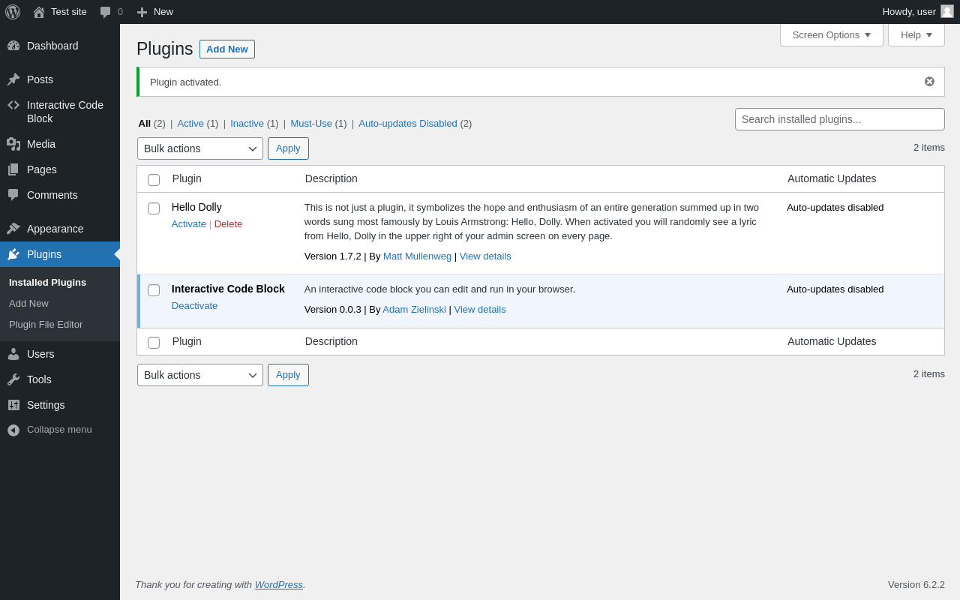The width and height of the screenshot is (960, 600).
Task: Click the Appearance paintbrush icon
Action: pos(13,229)
